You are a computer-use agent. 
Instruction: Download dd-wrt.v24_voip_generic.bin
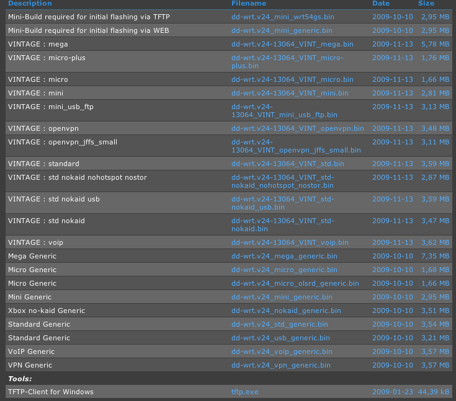click(282, 351)
